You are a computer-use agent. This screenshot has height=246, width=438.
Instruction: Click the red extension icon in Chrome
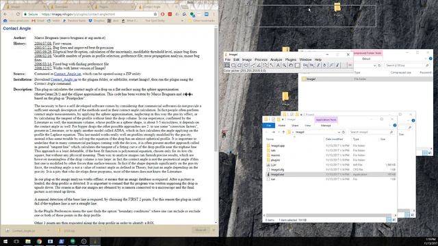point(170,14)
